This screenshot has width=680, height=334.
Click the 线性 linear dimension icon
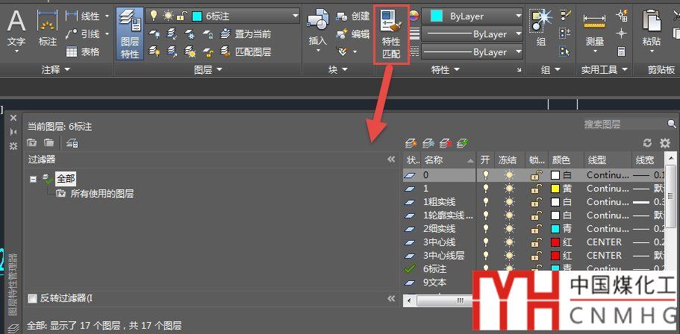pyautogui.click(x=72, y=16)
